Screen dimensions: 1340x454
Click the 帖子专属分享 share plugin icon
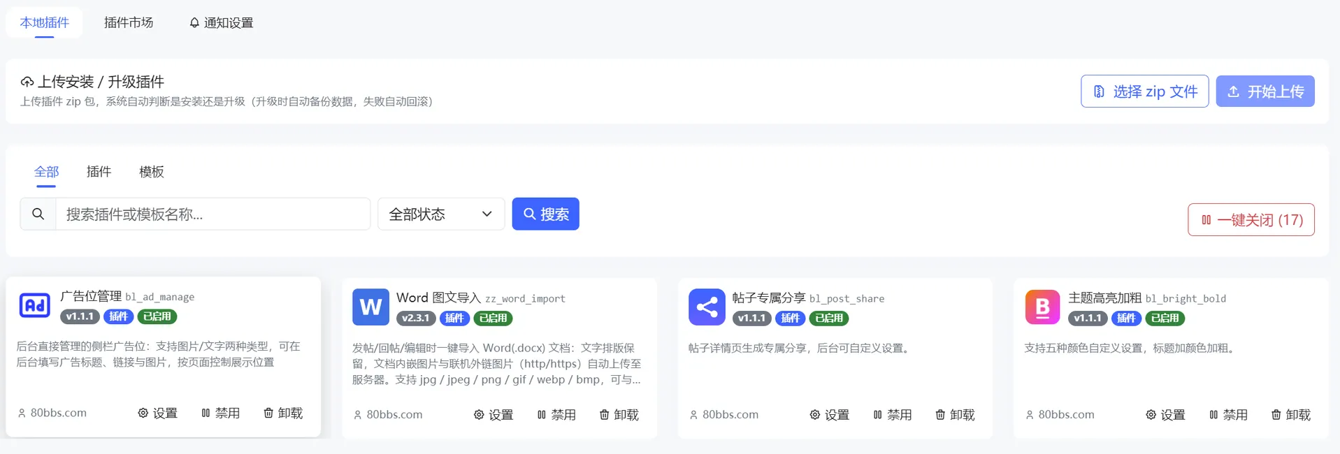pos(707,307)
